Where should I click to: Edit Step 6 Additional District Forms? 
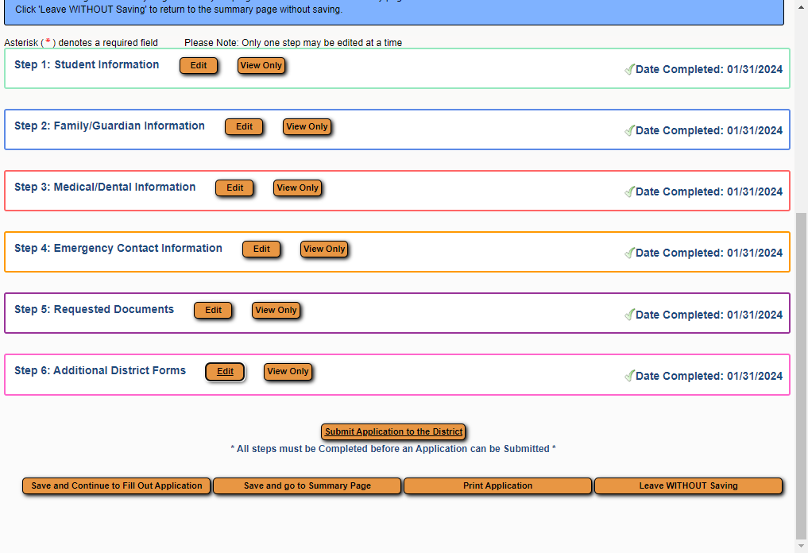(225, 372)
